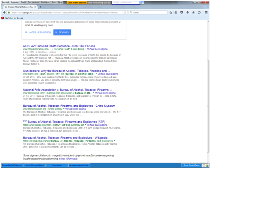Open the Geschiedenis menu
265x212 pixels.
pyautogui.click(x=33, y=2)
